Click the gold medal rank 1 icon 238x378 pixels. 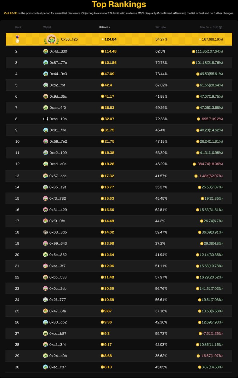point(17,39)
